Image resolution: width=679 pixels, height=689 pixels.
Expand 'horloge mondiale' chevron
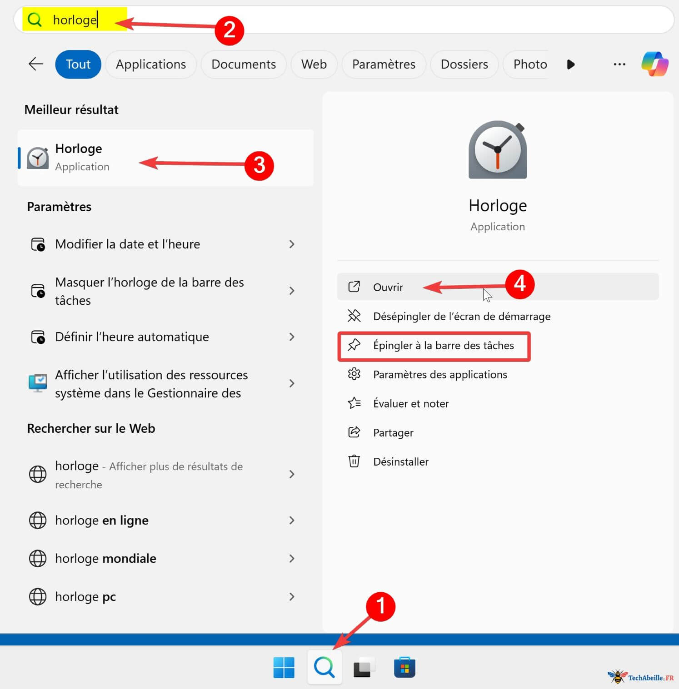(x=292, y=559)
